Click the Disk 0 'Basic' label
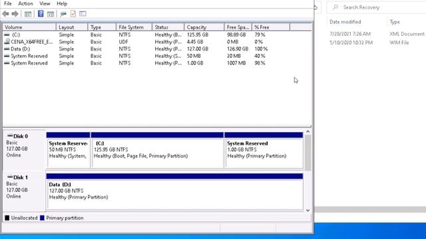Viewport: 426px width, 239px height. coord(12,142)
